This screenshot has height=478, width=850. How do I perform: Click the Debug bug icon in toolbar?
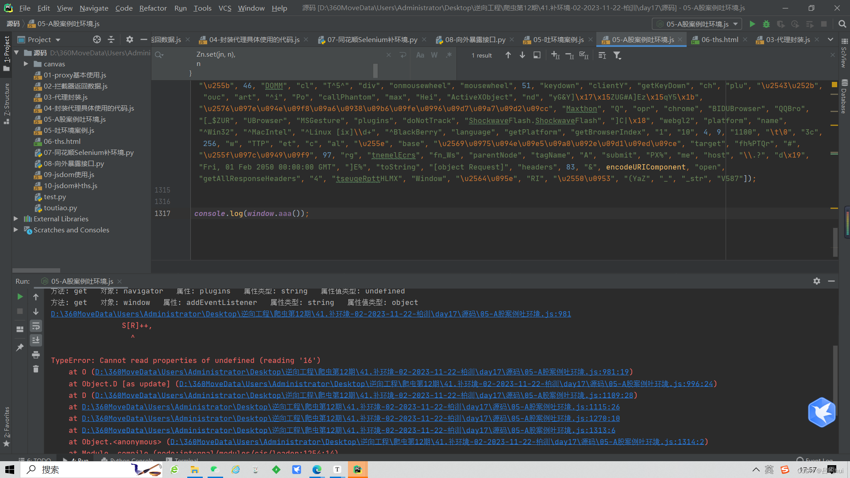766,24
